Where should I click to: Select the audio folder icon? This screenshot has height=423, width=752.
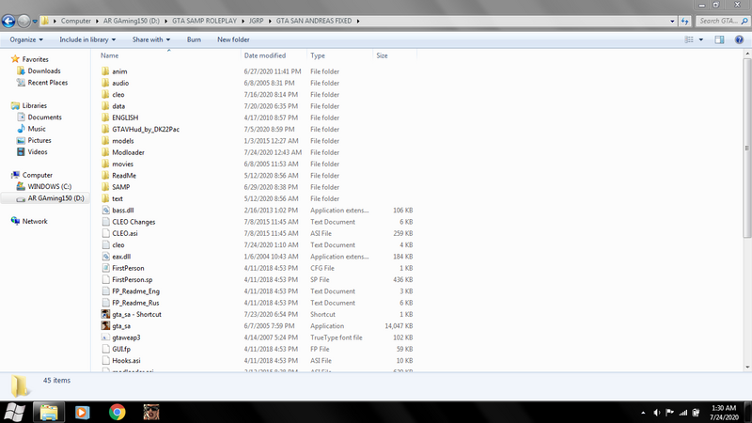coord(105,83)
